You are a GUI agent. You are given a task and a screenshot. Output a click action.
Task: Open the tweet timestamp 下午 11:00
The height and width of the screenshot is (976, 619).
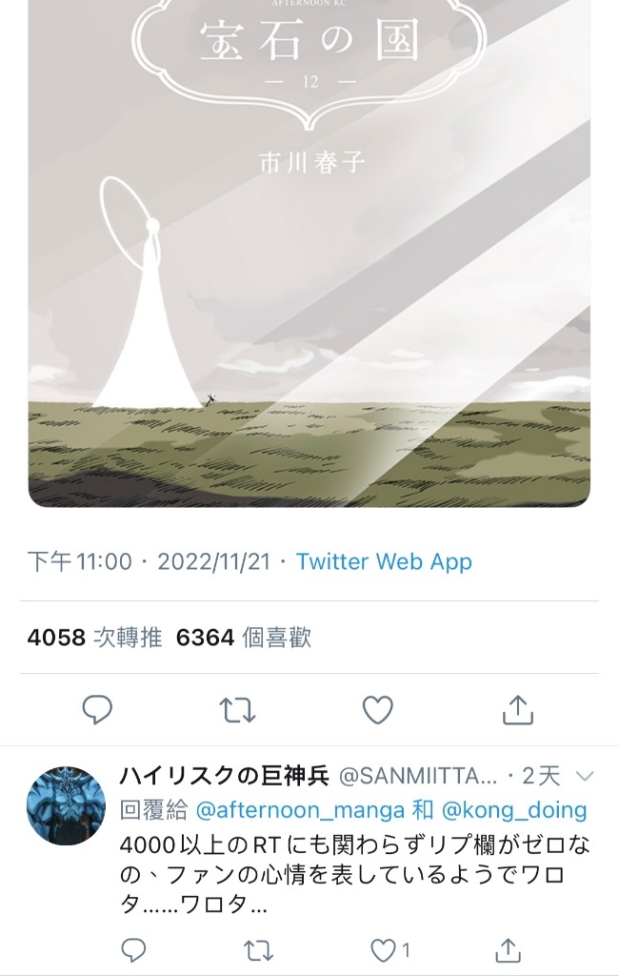click(x=80, y=561)
